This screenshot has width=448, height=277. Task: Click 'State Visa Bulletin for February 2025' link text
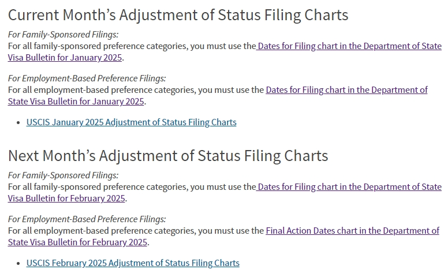[77, 242]
